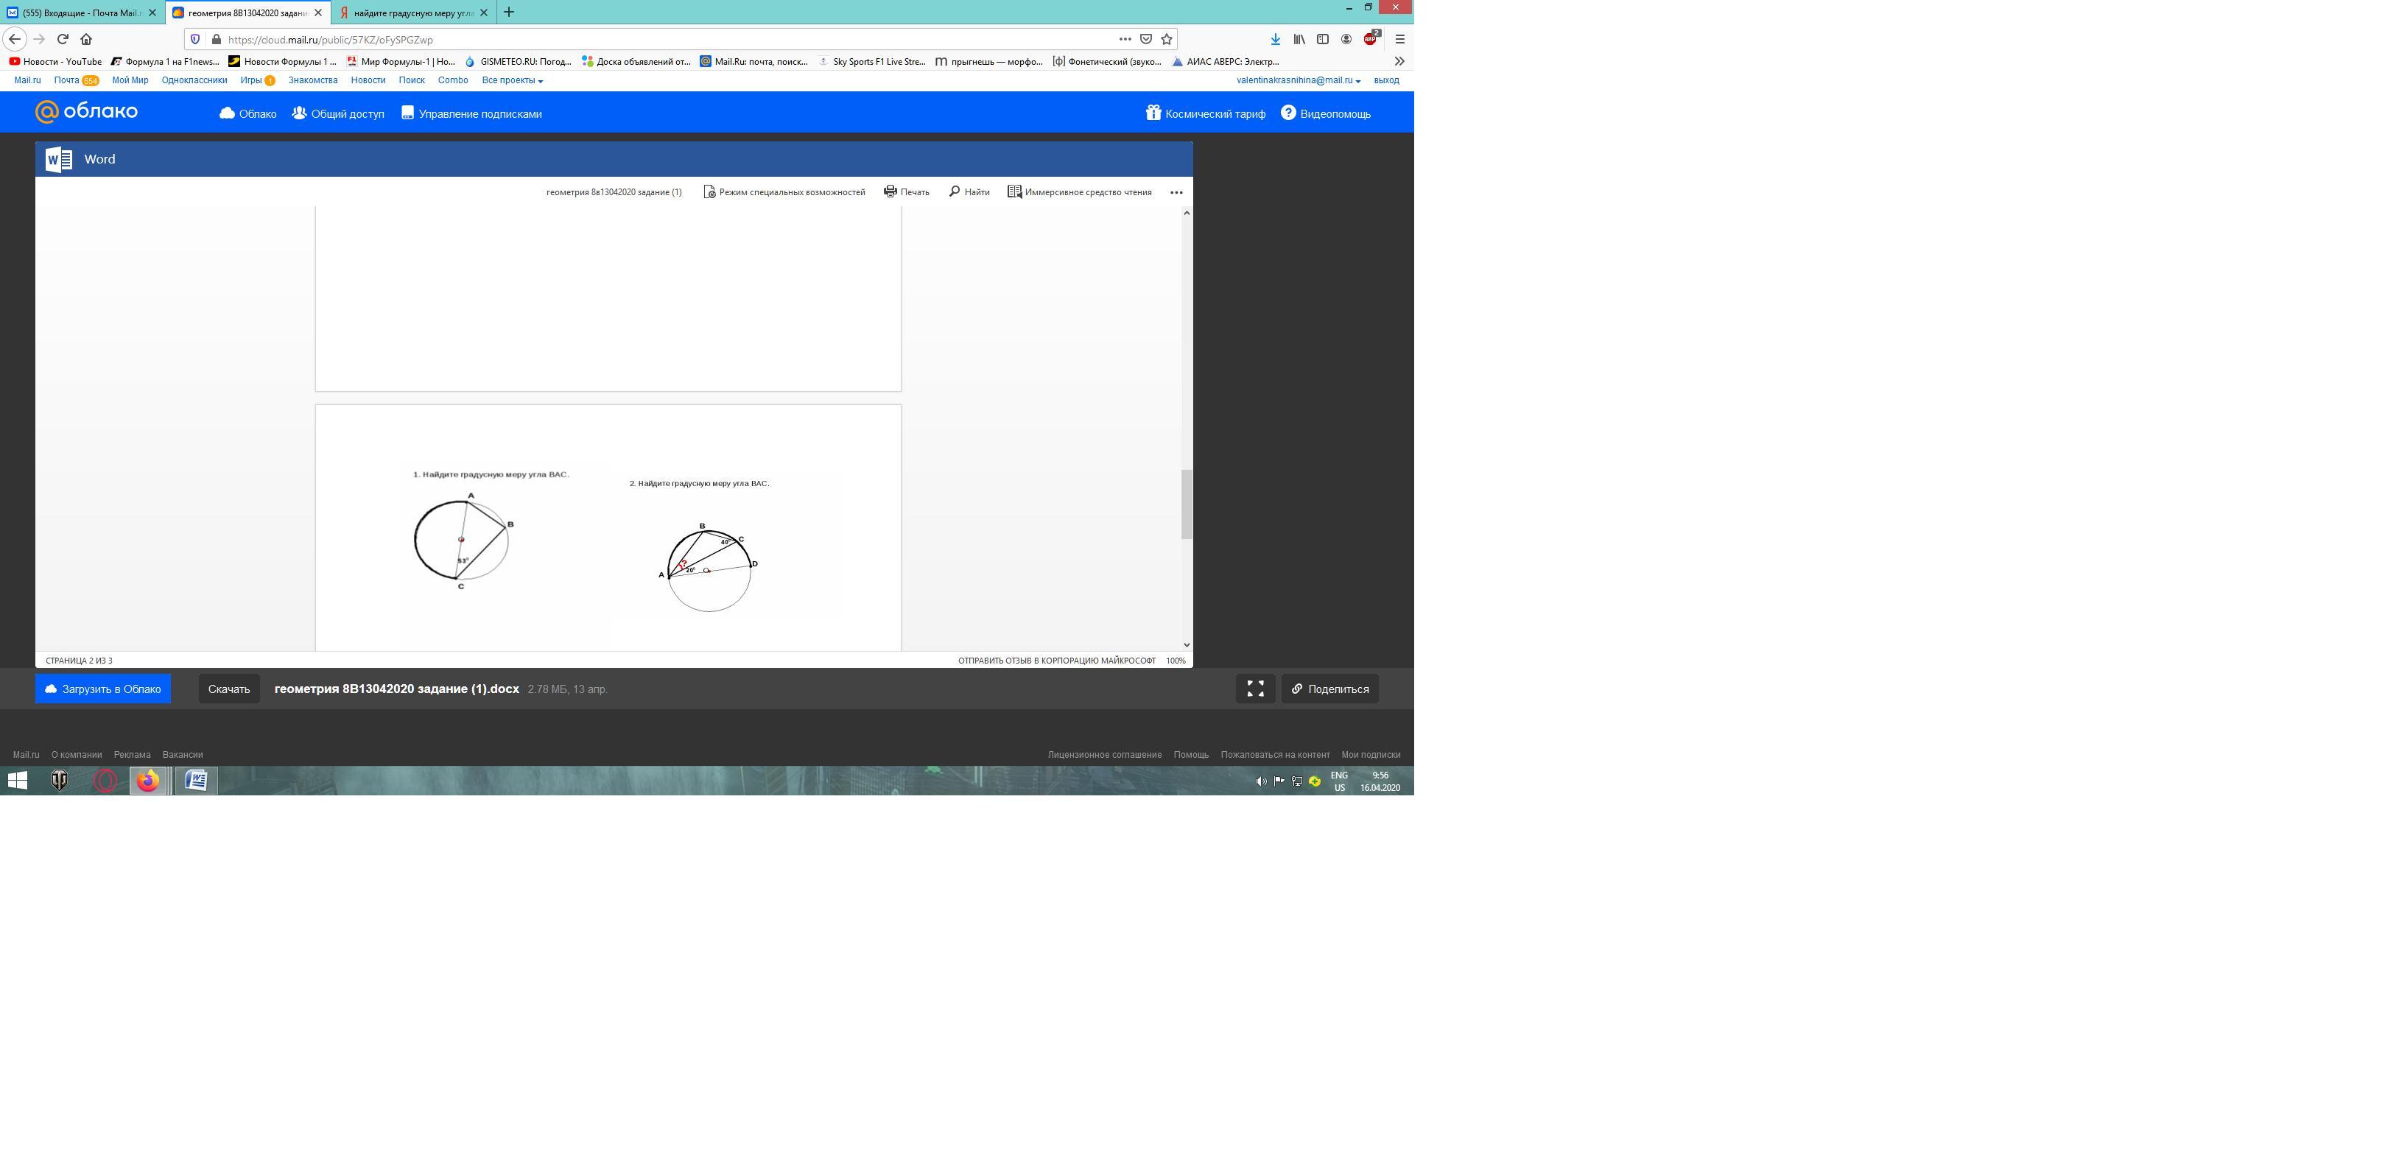Click the Поделиться share button

[1329, 689]
